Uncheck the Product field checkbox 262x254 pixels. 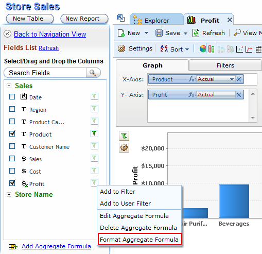pyautogui.click(x=12, y=133)
